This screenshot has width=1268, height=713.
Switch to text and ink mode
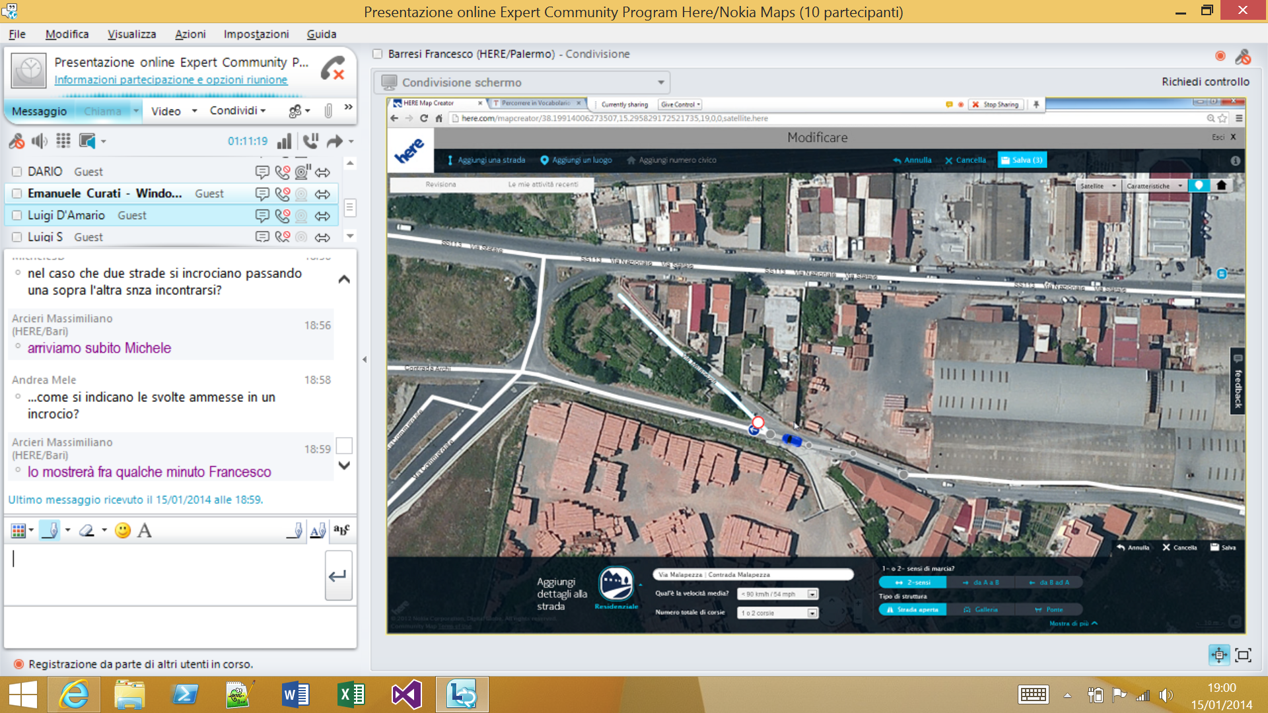[318, 530]
